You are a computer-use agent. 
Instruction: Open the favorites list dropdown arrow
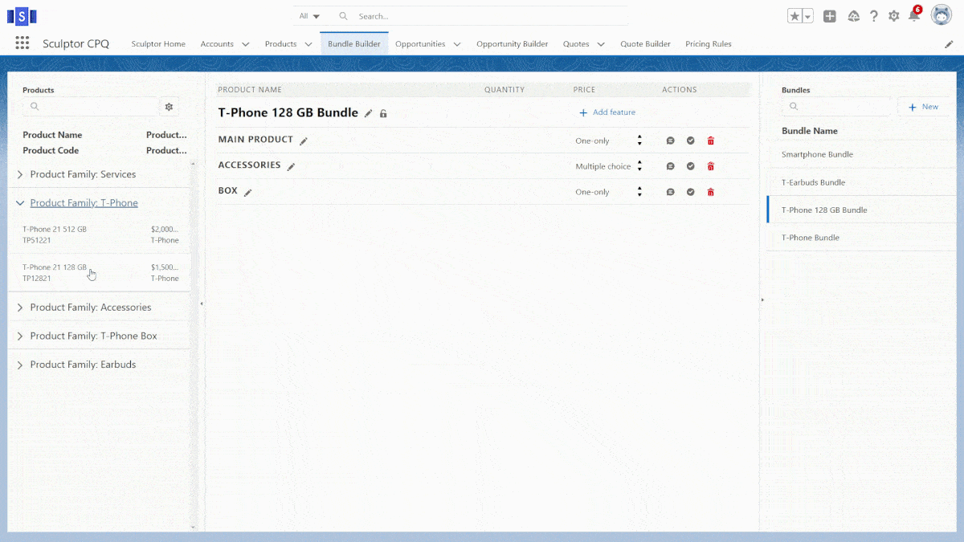[807, 16]
